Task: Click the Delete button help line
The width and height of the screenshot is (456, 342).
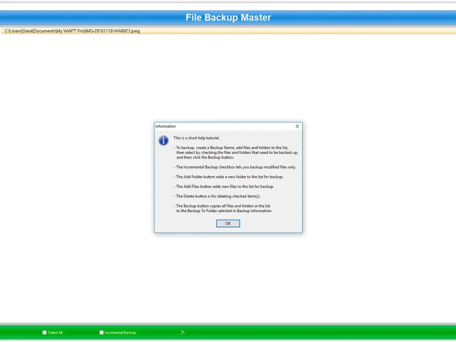Action: pyautogui.click(x=217, y=196)
